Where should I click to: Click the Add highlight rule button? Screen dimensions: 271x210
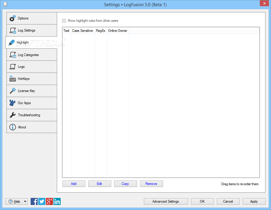[x=74, y=184]
